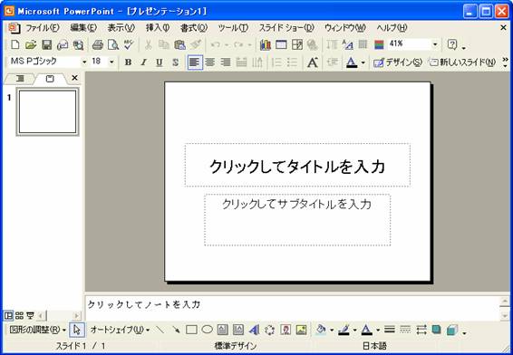Image resolution: width=513 pixels, height=355 pixels.
Task: Click the spell check ABC icon
Action: click(129, 44)
